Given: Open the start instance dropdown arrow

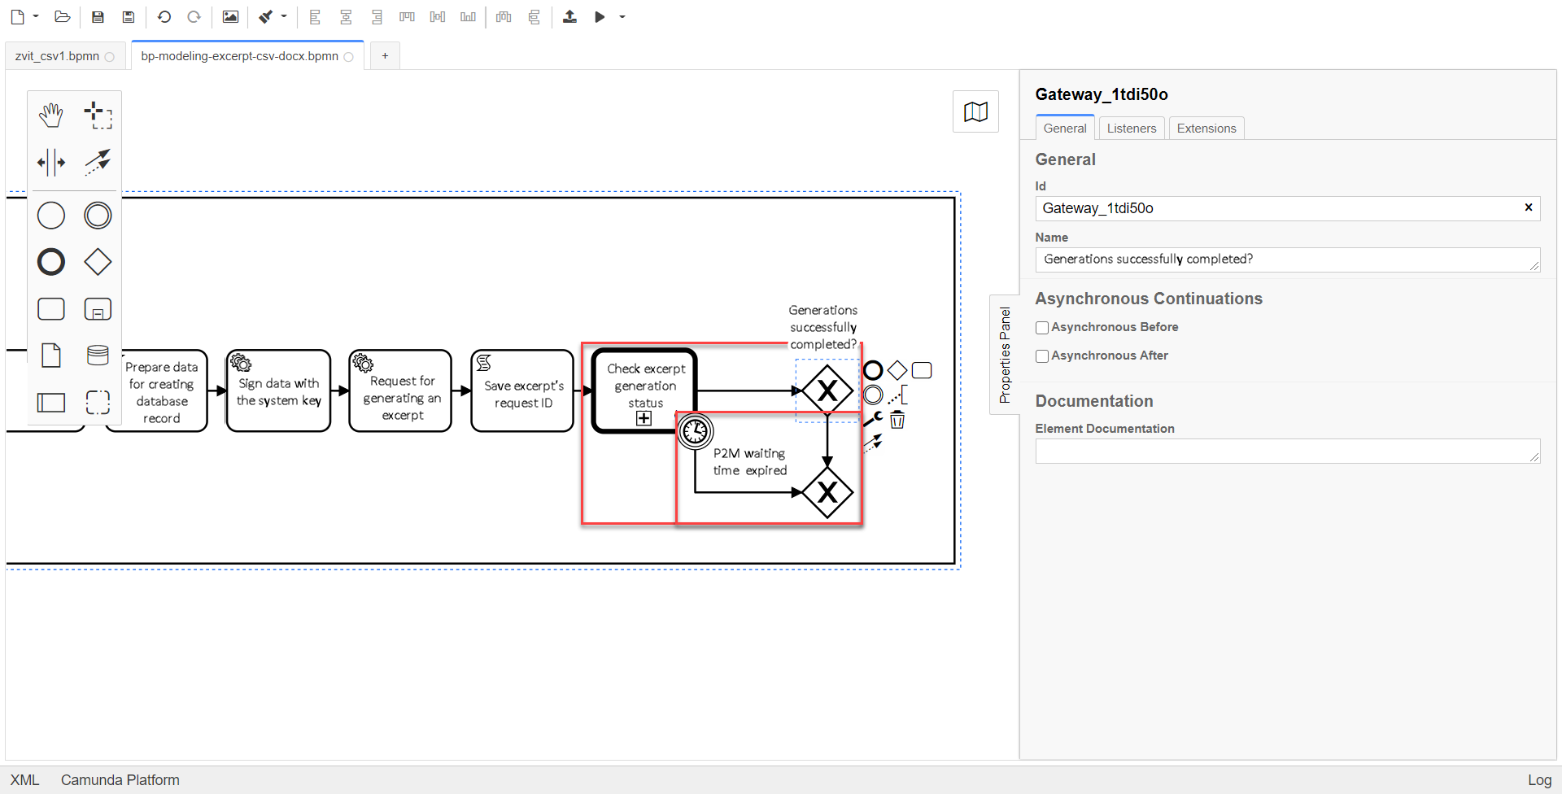Looking at the screenshot, I should click(622, 16).
